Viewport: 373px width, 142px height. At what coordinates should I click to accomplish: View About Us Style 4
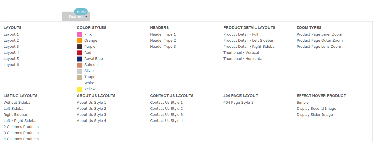92,121
